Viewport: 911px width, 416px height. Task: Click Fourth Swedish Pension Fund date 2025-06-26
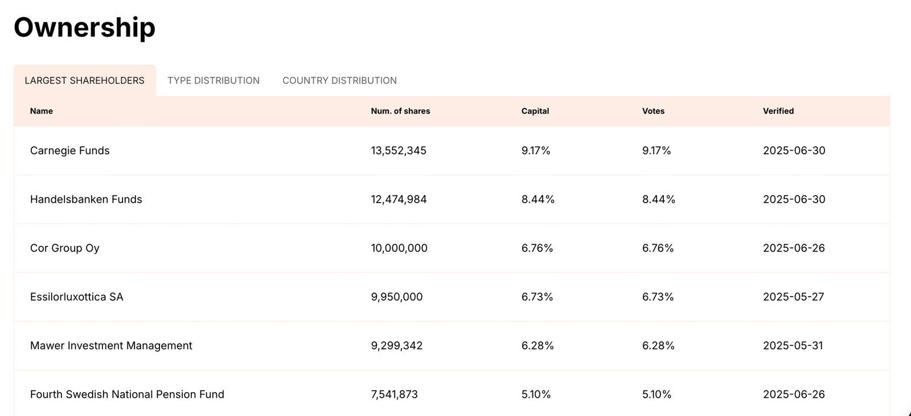coord(794,394)
